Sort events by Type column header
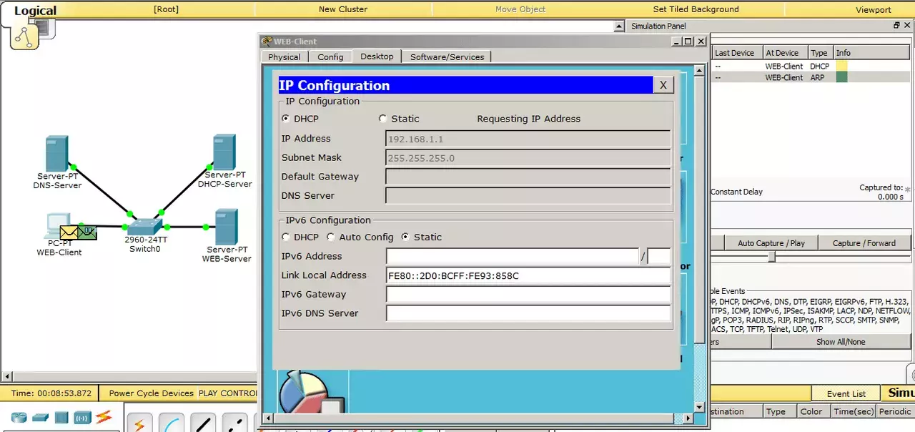The height and width of the screenshot is (432, 915). (819, 53)
